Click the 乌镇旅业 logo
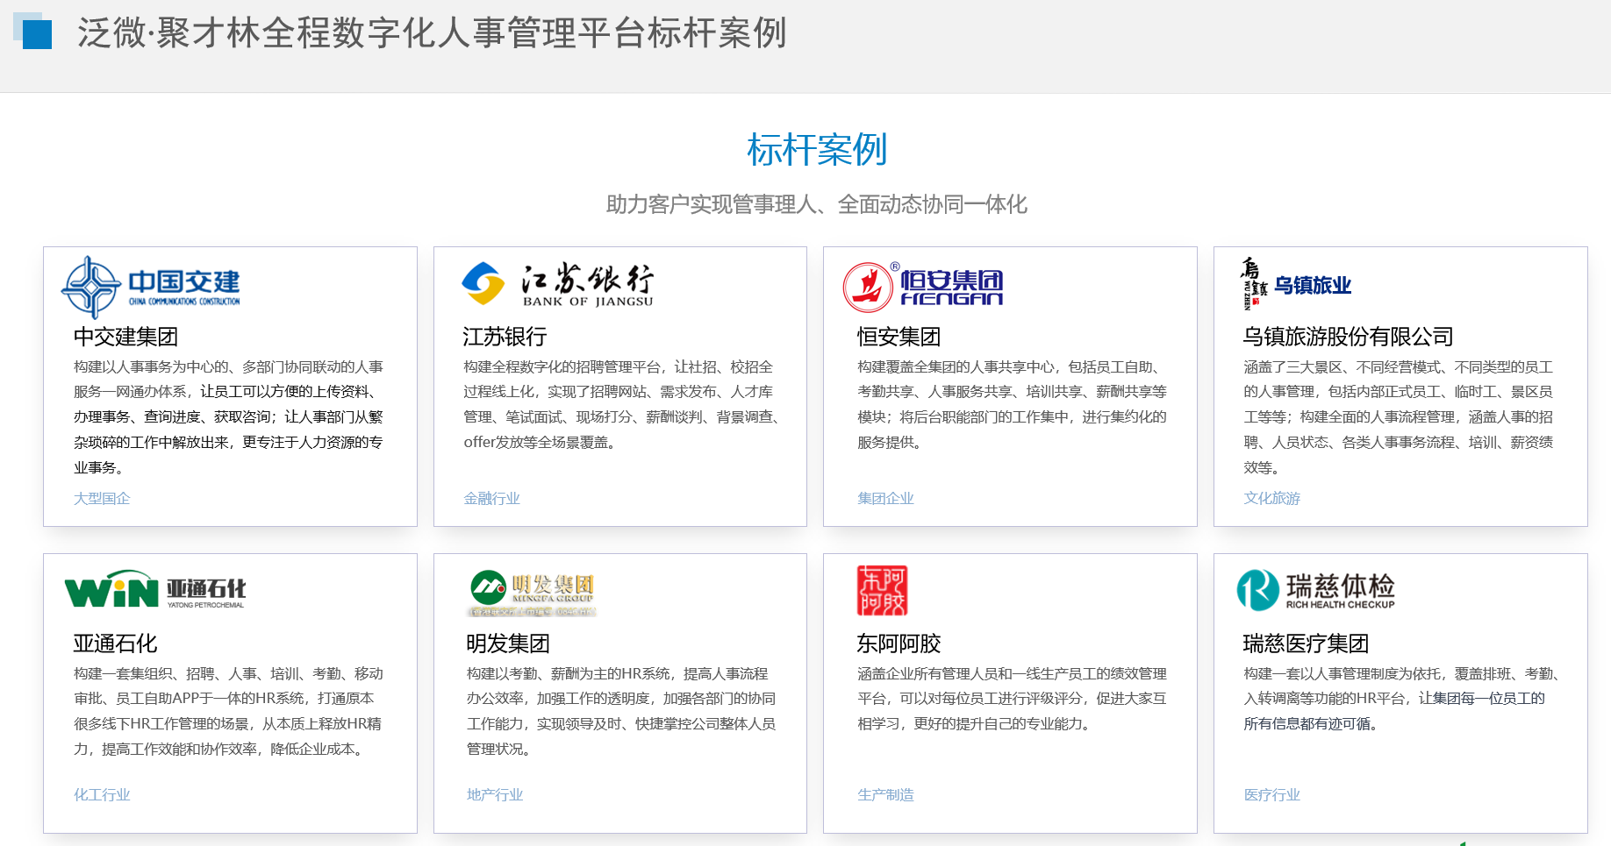Viewport: 1611px width, 846px height. tap(1295, 284)
